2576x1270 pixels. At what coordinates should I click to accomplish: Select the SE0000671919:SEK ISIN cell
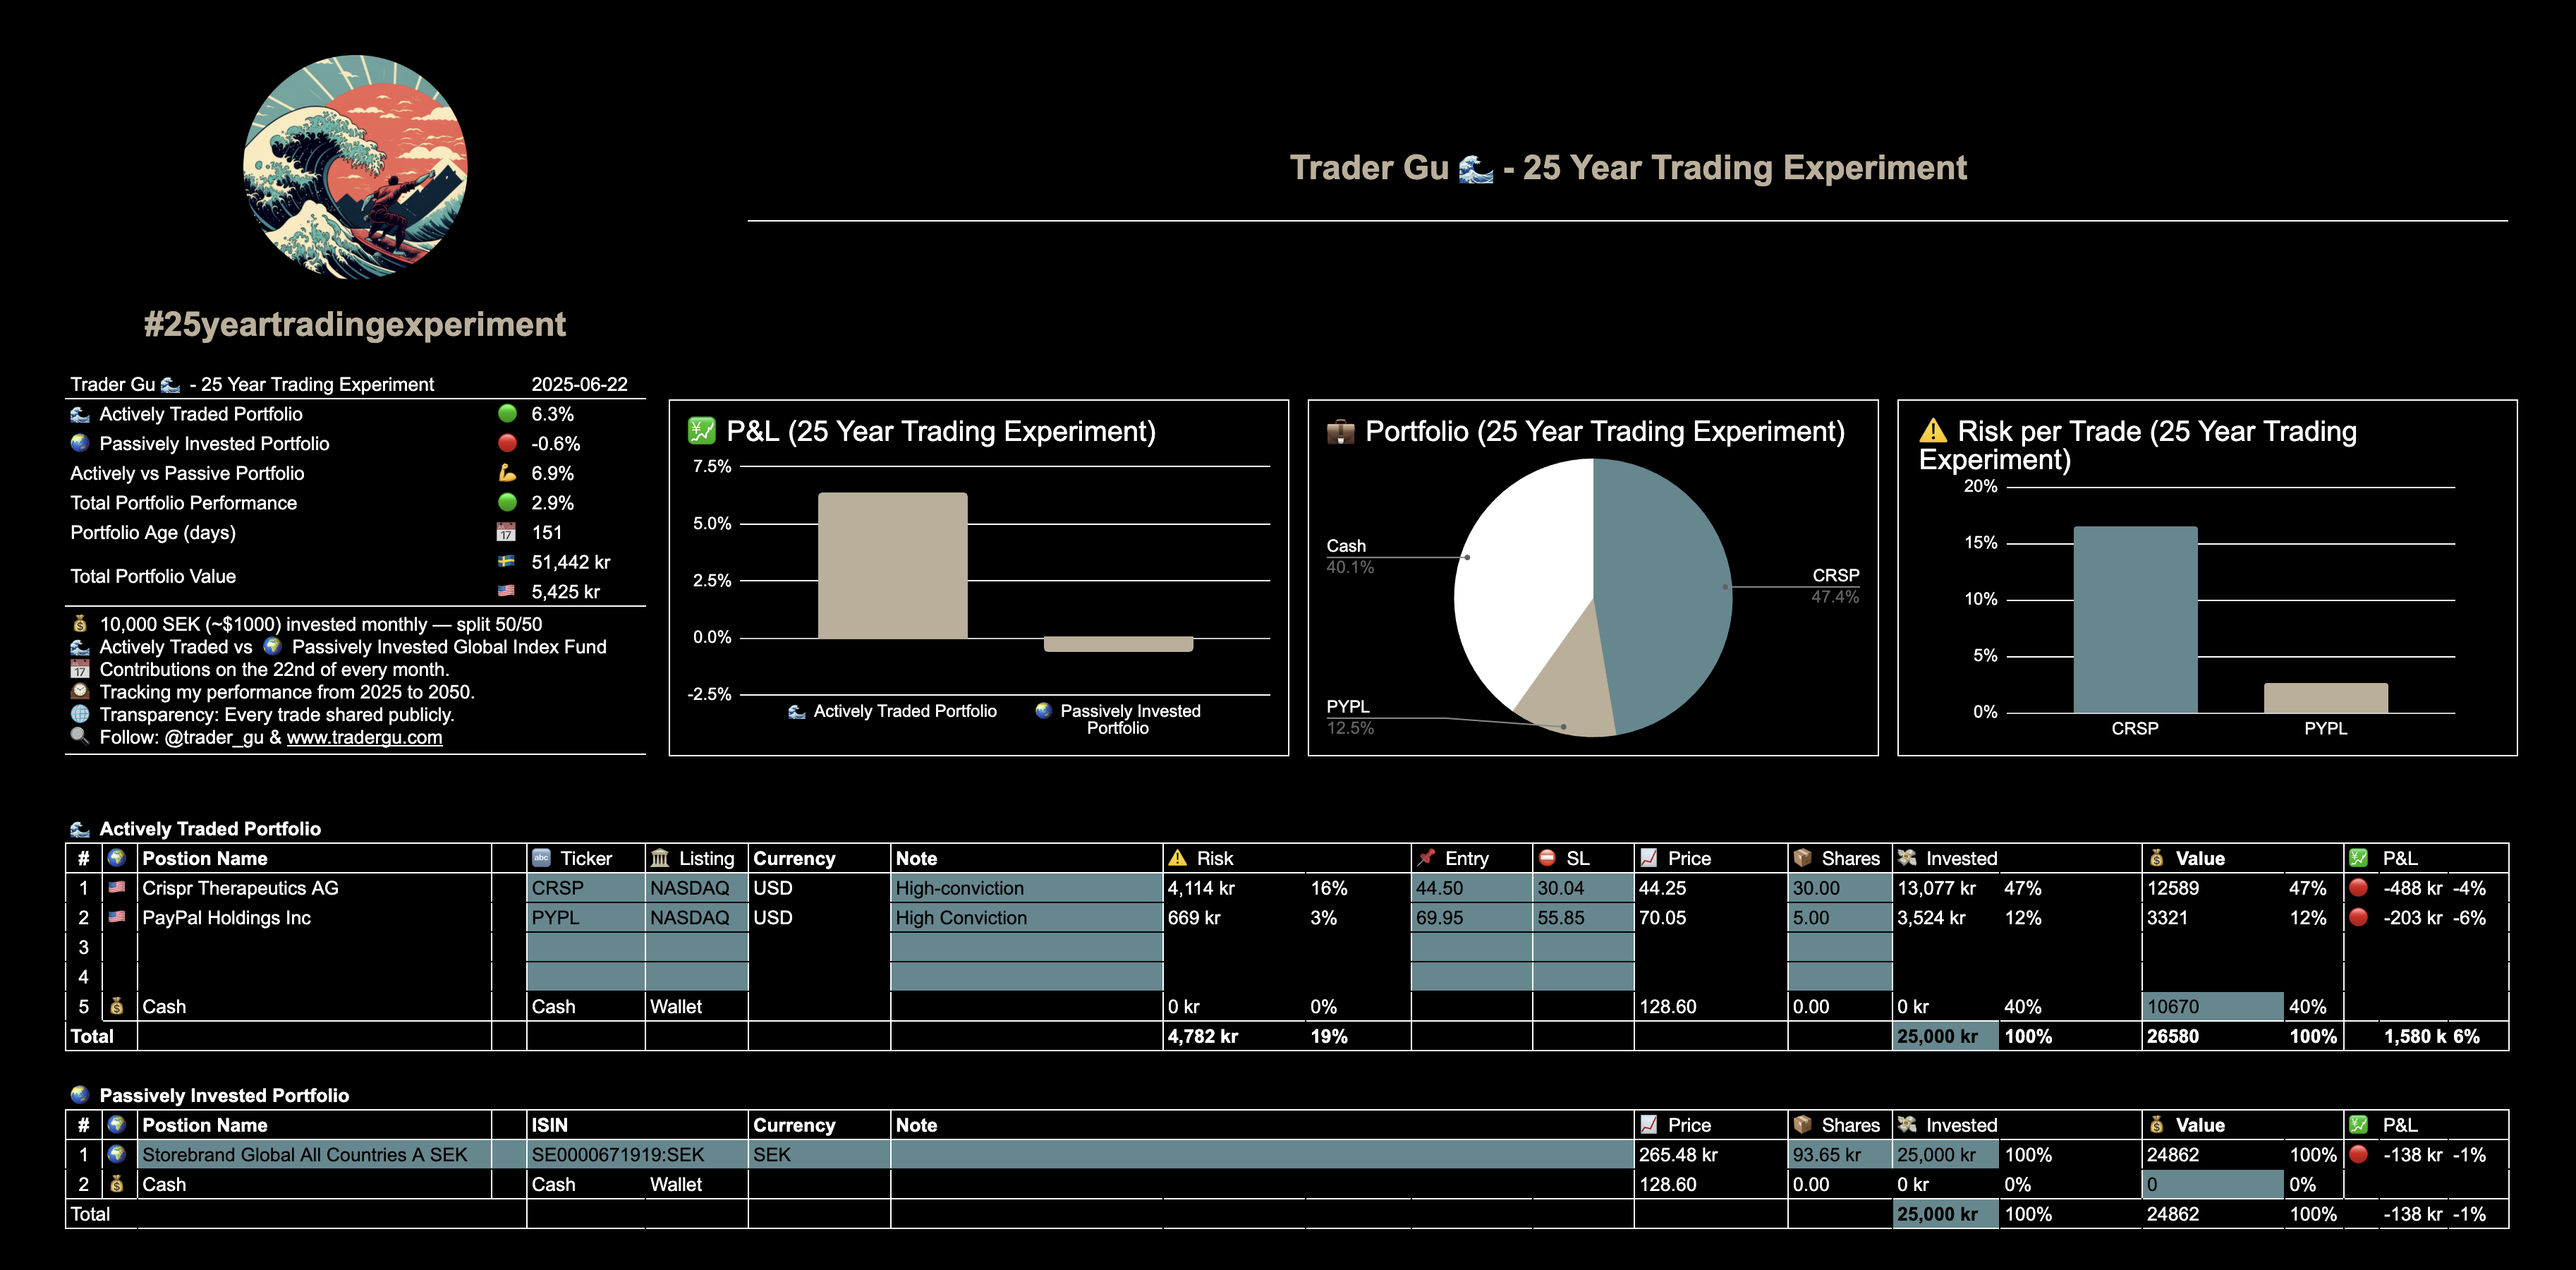[638, 1154]
